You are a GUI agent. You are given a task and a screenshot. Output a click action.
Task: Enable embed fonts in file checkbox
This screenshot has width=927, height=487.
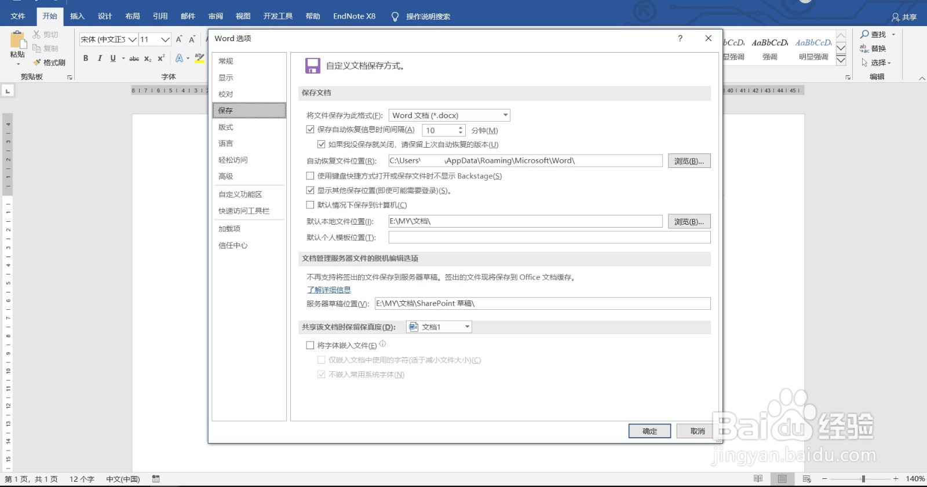click(310, 345)
